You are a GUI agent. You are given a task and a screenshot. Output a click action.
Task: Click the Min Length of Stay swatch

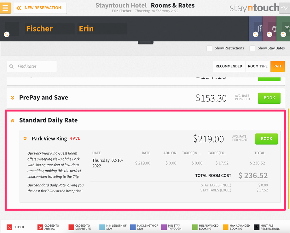coord(102,227)
